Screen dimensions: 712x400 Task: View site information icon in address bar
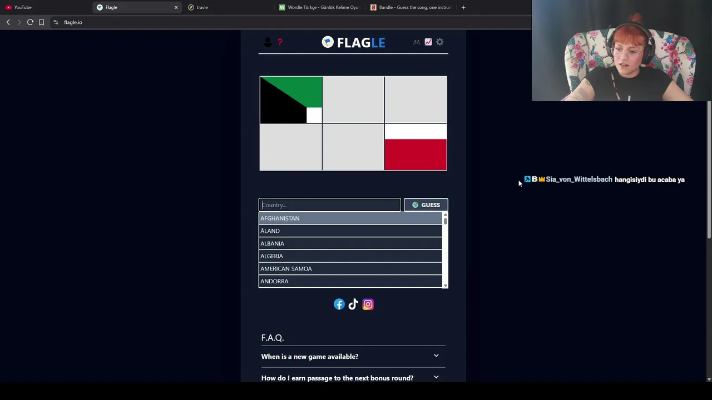(56, 22)
